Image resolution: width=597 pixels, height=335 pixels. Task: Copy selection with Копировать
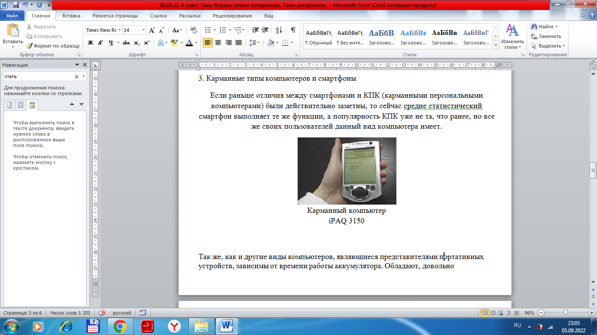coord(44,36)
